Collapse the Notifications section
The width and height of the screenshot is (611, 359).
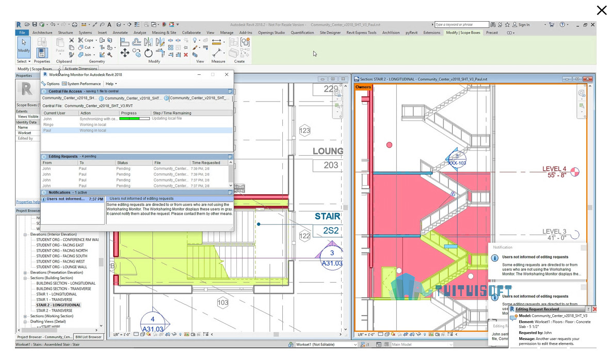click(x=44, y=193)
